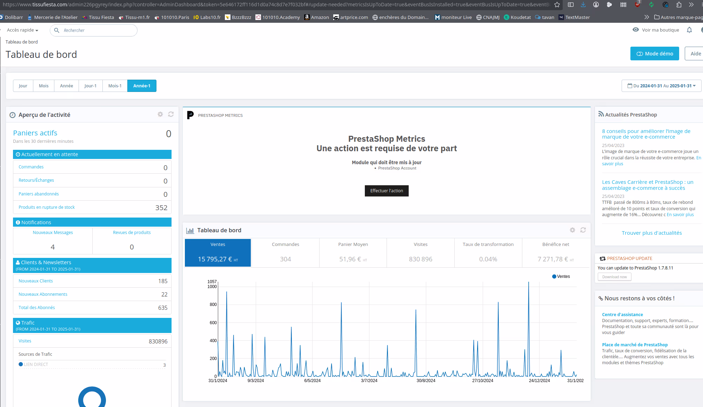Open Trouver plus d'actualités link

(651, 233)
